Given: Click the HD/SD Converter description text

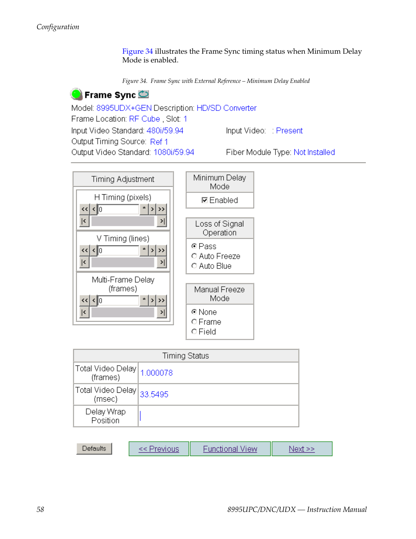Looking at the screenshot, I should 226,108.
